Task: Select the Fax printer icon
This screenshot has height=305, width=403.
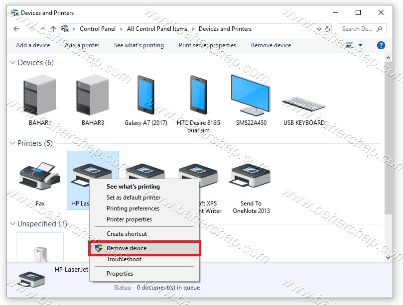Action: click(40, 176)
